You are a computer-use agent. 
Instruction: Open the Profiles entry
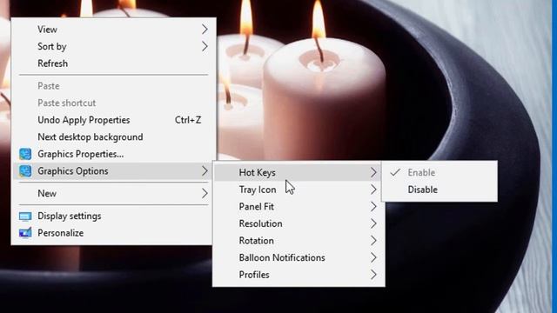(299, 275)
